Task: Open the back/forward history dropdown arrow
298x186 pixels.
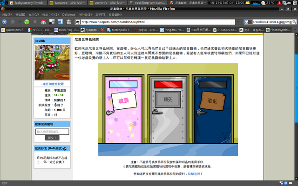Action: [x=20, y=22]
